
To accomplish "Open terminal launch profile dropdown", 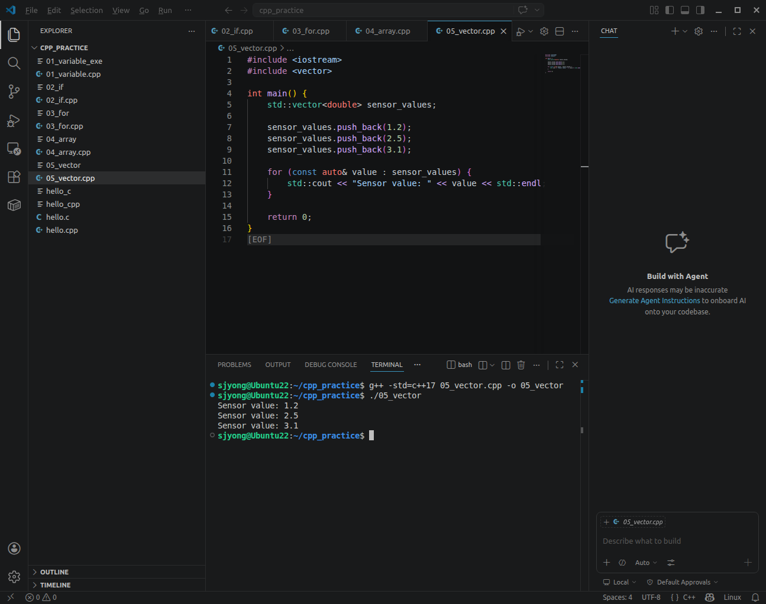I will click(x=492, y=365).
